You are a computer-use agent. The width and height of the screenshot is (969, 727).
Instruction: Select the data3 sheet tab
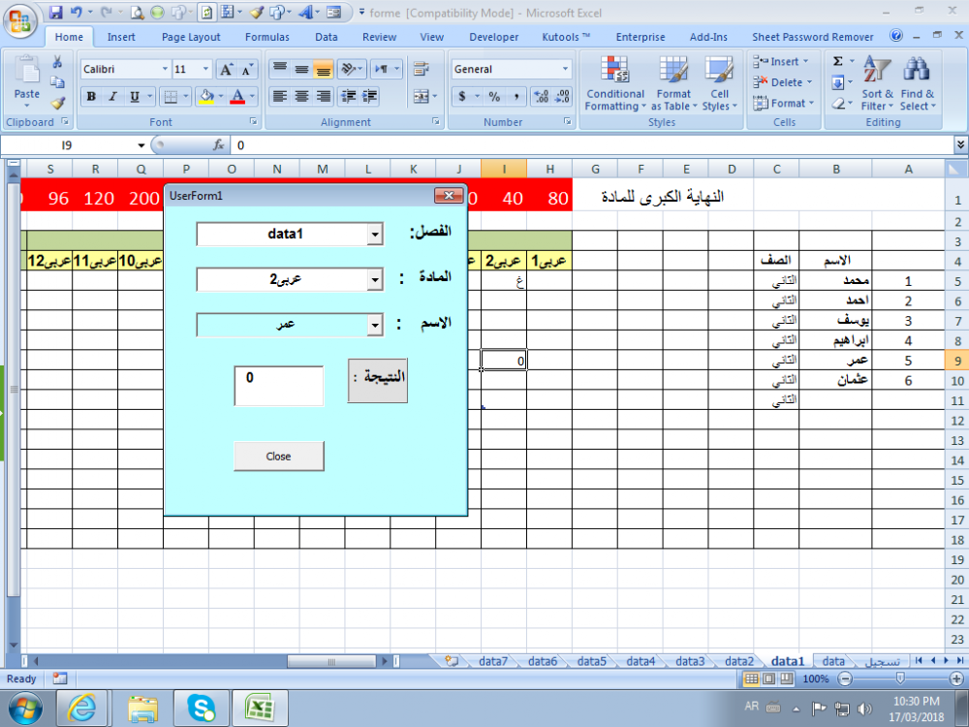(x=690, y=661)
